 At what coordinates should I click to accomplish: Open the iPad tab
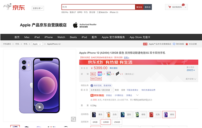37,37
